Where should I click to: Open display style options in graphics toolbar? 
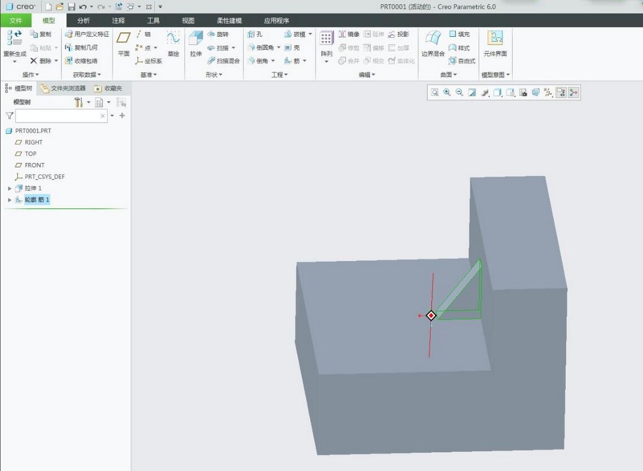coord(498,92)
